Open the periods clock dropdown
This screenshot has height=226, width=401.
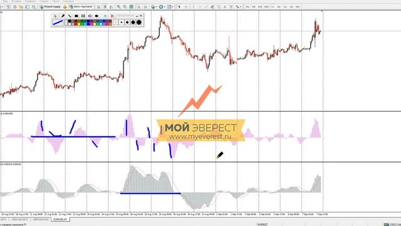(162, 7)
